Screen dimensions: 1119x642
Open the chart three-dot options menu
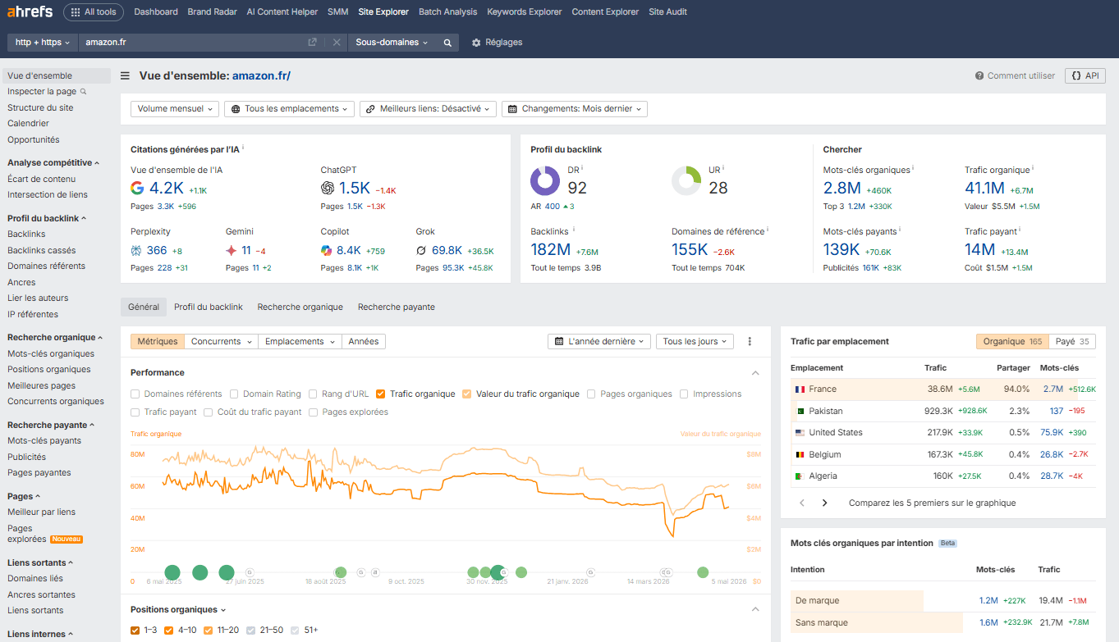pos(750,342)
